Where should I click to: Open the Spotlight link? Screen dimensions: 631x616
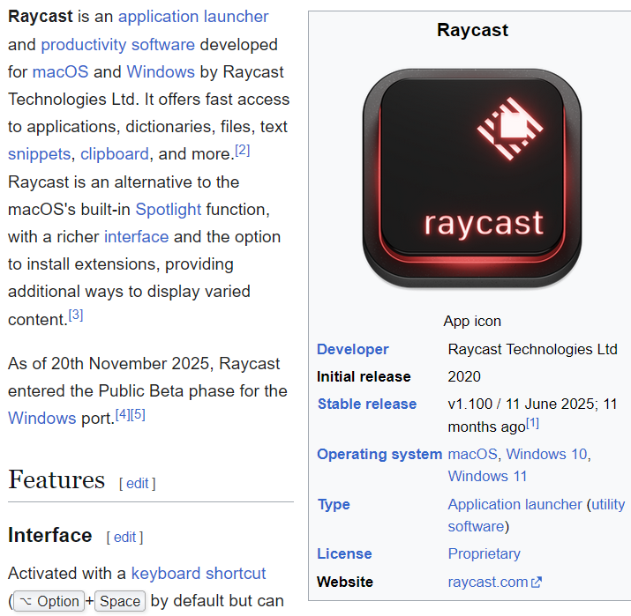[x=169, y=210]
